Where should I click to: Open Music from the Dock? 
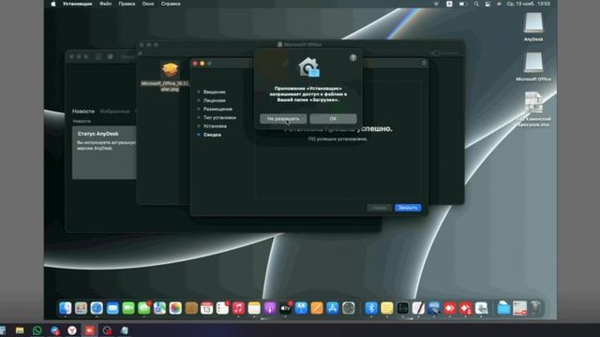pyautogui.click(x=238, y=308)
